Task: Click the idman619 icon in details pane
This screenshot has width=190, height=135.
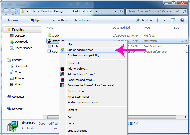Action: [x=12, y=126]
